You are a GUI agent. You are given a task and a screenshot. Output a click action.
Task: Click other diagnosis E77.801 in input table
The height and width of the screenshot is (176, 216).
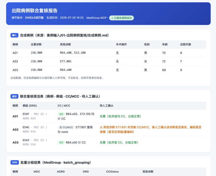coord(66,61)
